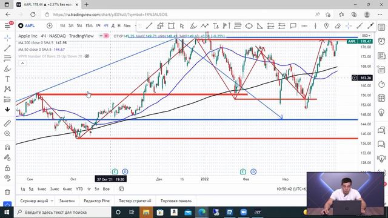Viewport: 388px width, 218px height.
Task: Select the down arrow icon tool in sidebar
Action: coord(7,109)
